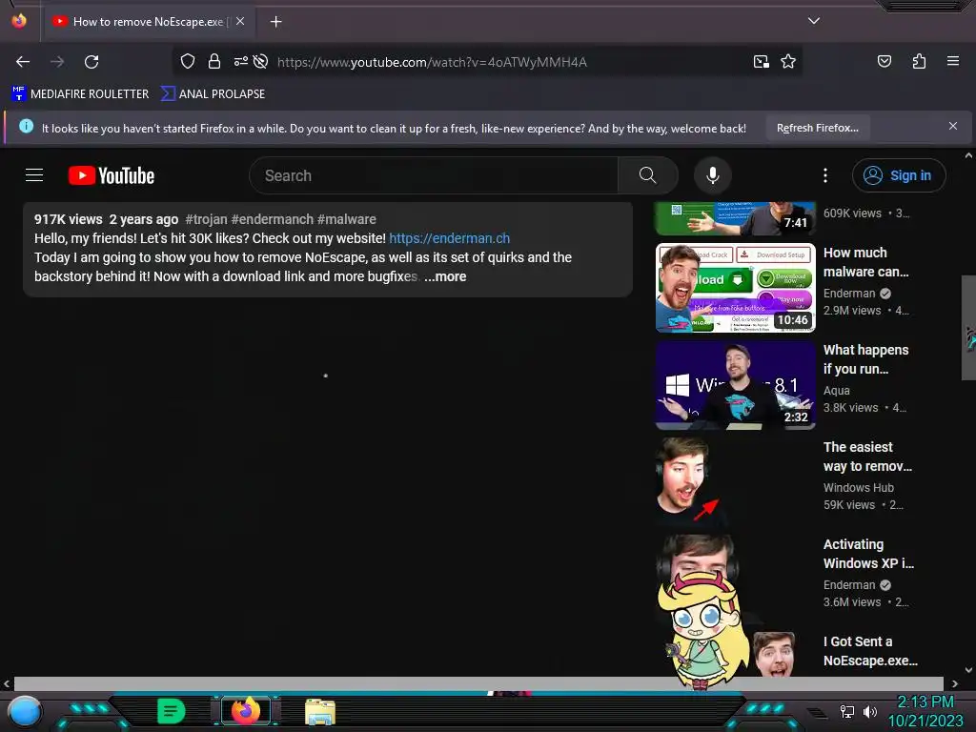Go to YouTube home via logo
Viewport: 976px width, 732px height.
point(112,175)
